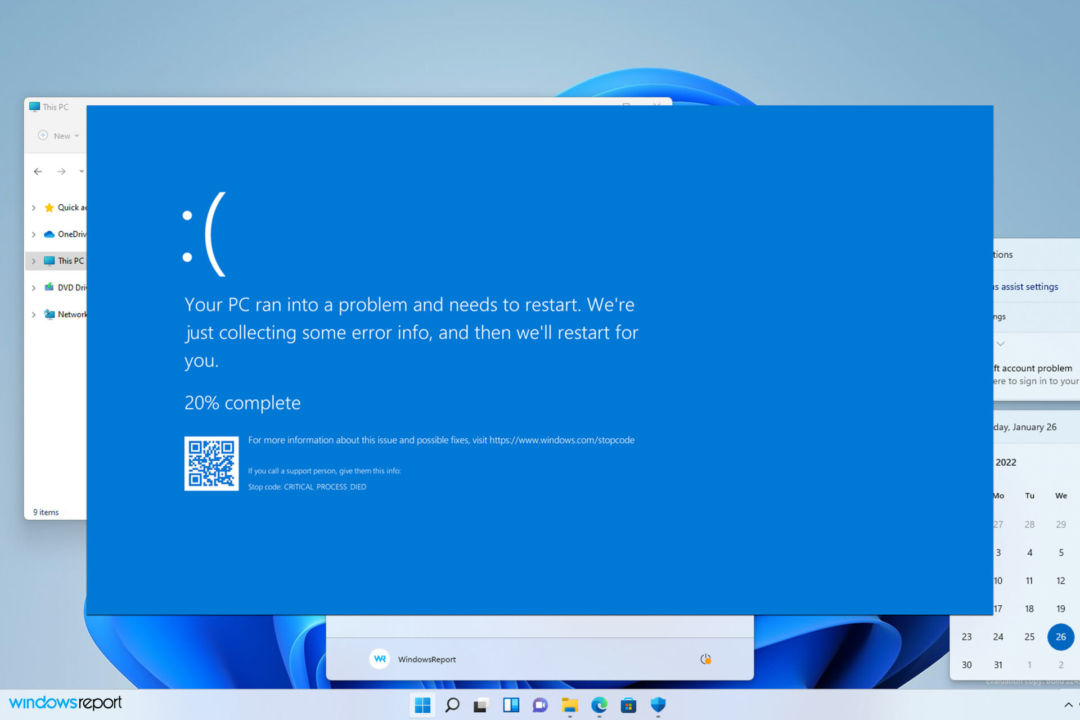Select This PC in navigation pane
The height and width of the screenshot is (720, 1080).
[x=65, y=261]
